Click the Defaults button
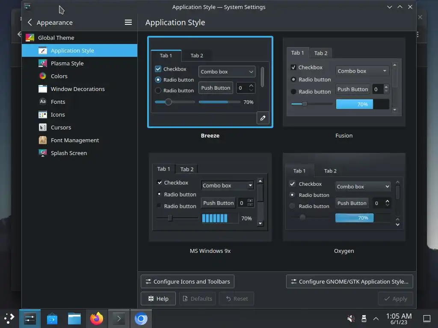This screenshot has width=438, height=328. point(198,299)
